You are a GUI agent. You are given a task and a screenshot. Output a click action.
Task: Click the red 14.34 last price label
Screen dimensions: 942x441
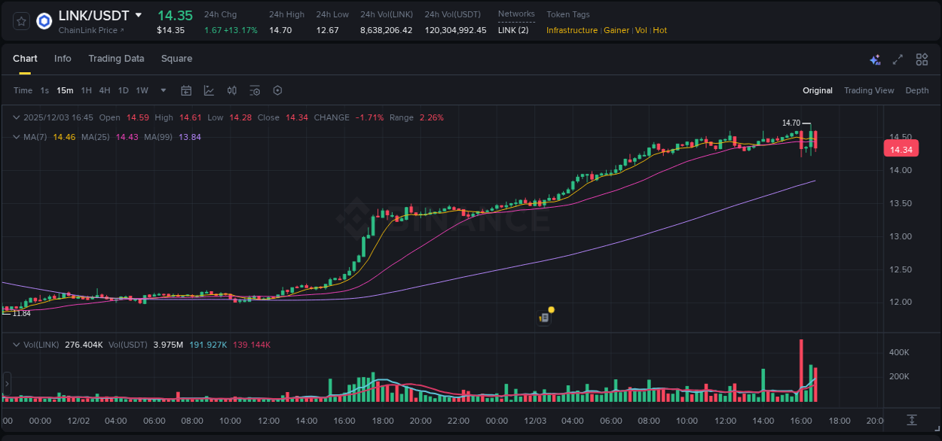[x=901, y=148]
